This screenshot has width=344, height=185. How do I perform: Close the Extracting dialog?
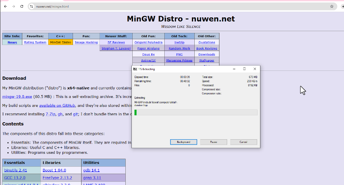pyautogui.click(x=255, y=69)
